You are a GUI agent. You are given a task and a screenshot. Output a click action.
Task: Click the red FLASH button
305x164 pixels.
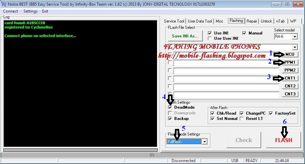coord(283,140)
